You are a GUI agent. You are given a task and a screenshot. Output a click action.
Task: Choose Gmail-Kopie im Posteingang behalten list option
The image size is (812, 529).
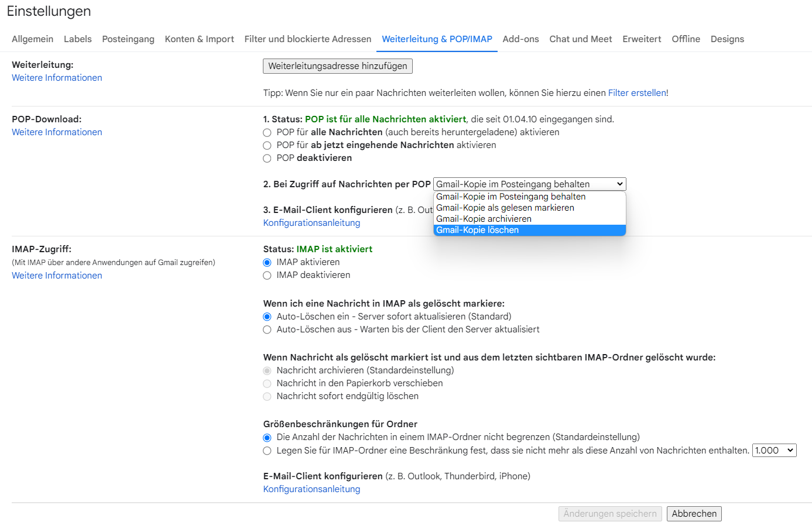coord(530,197)
